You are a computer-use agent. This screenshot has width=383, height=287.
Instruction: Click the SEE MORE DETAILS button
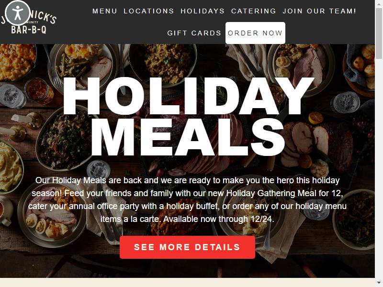pyautogui.click(x=187, y=247)
